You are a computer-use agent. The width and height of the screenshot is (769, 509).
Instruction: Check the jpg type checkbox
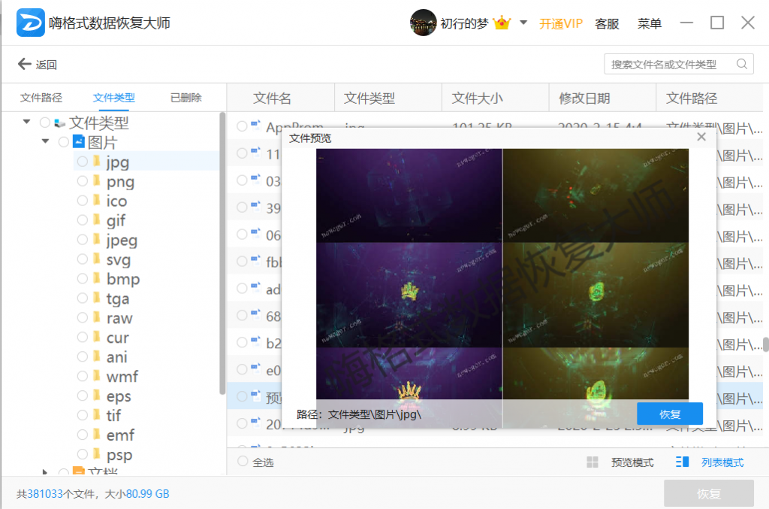[x=83, y=161]
